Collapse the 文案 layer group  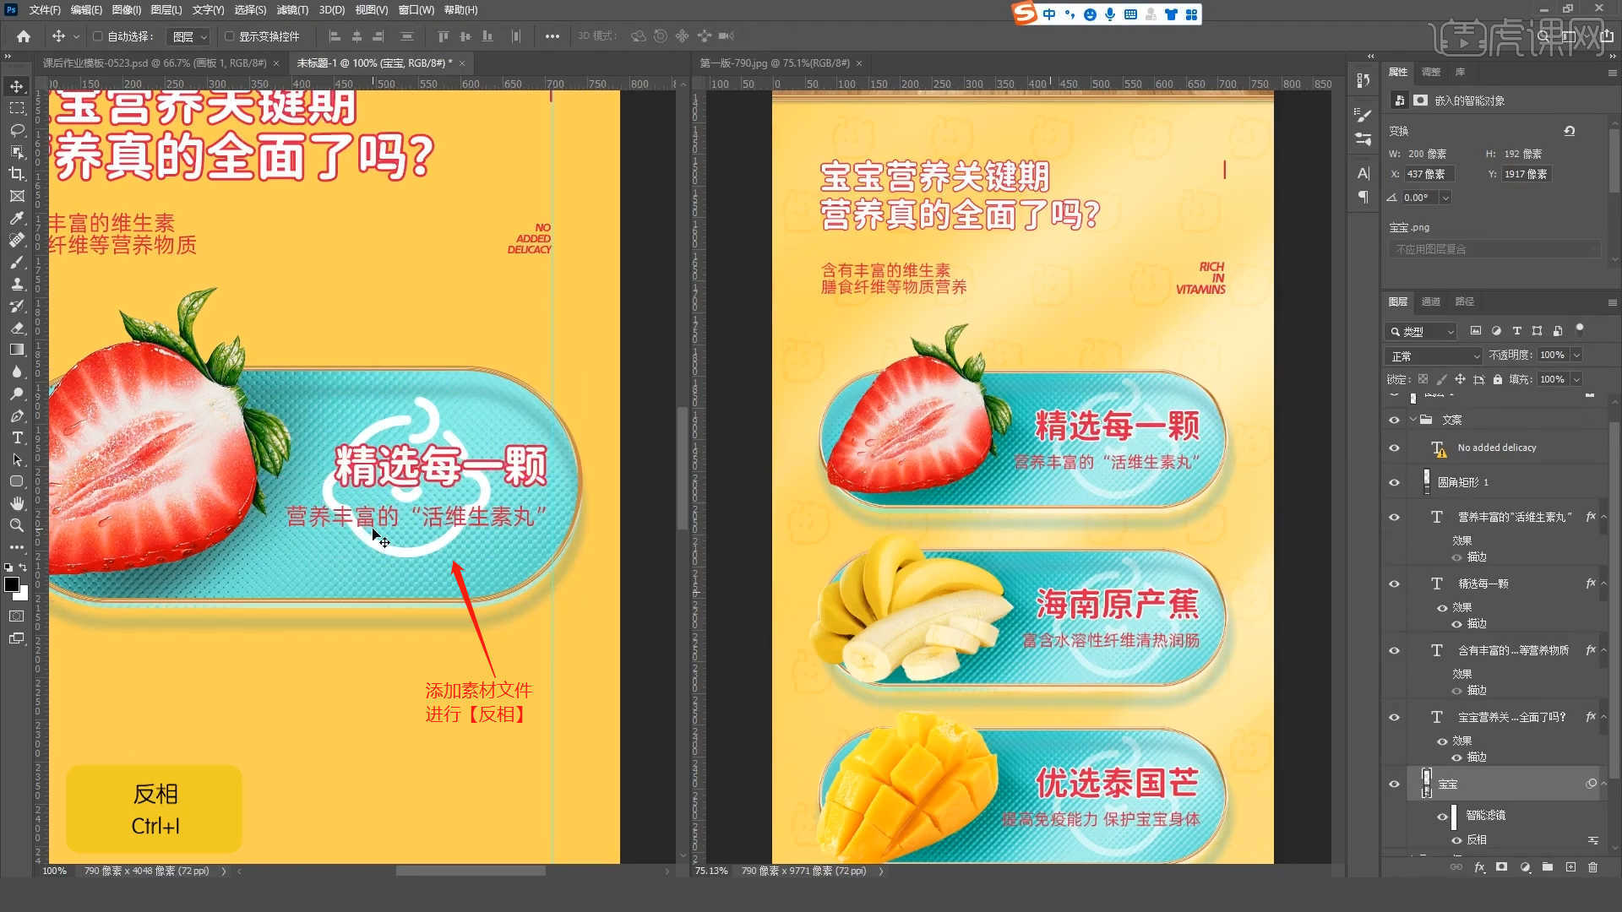pos(1413,420)
